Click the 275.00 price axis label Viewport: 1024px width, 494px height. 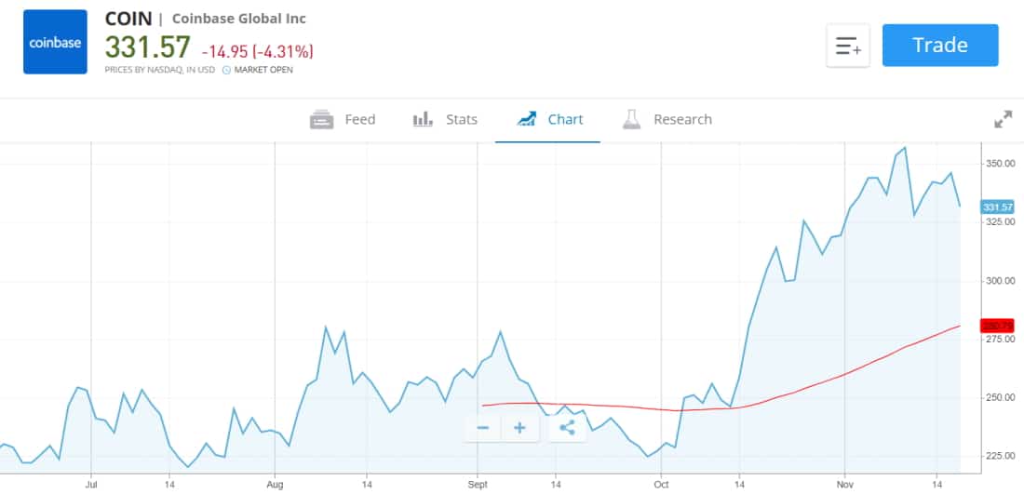tap(1001, 340)
